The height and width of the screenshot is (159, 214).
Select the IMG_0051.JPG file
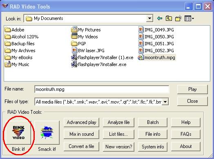(156, 44)
